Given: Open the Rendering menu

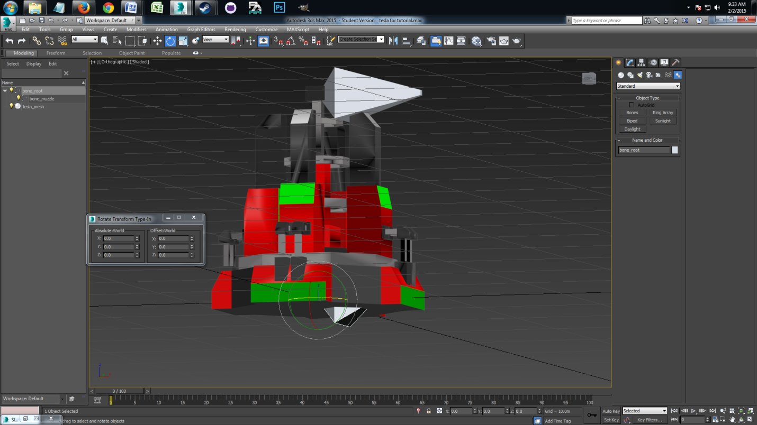Looking at the screenshot, I should click(x=235, y=30).
